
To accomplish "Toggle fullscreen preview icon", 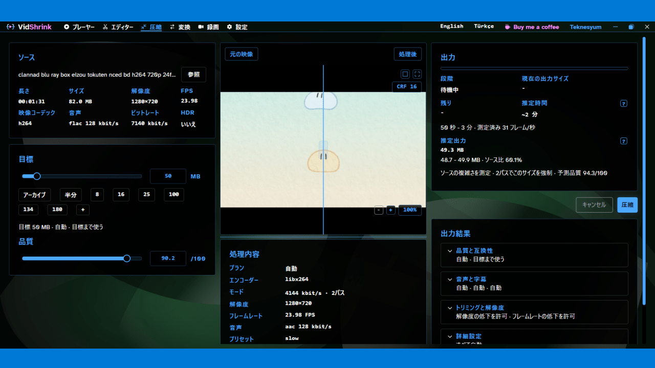I will 417,74.
